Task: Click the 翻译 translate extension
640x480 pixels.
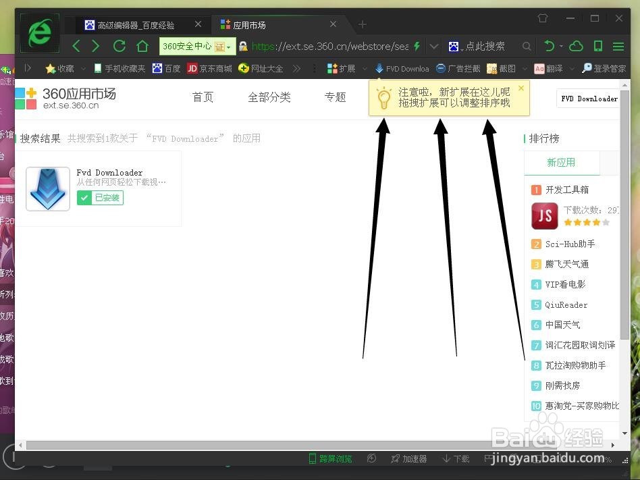Action: pos(549,69)
